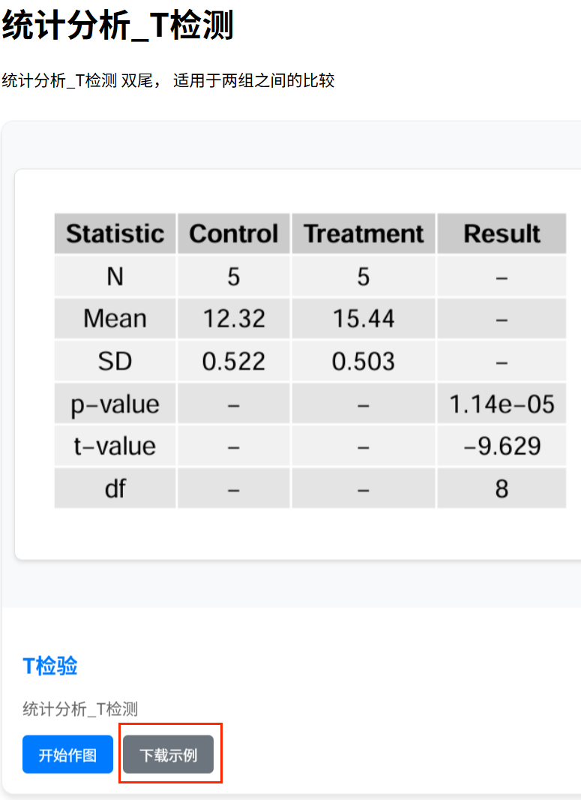Click the df result value 8
This screenshot has height=800, width=581.
(502, 489)
